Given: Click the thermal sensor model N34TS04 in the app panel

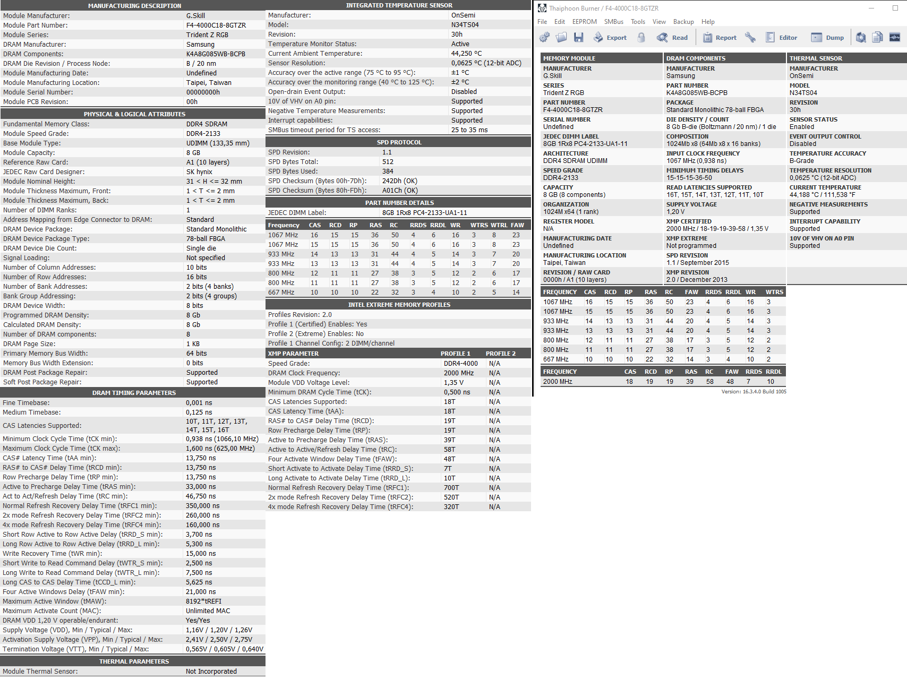Looking at the screenshot, I should pos(803,93).
